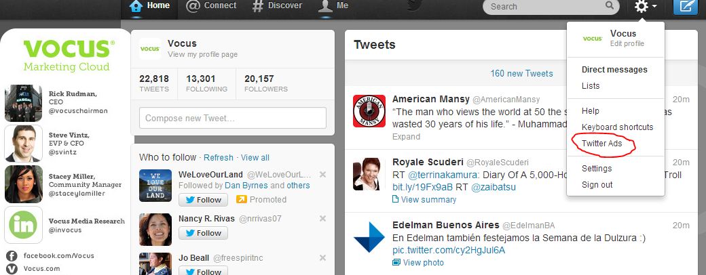Dismiss the WeLoveOurLand follow suggestion
The width and height of the screenshot is (706, 275).
pyautogui.click(x=322, y=175)
